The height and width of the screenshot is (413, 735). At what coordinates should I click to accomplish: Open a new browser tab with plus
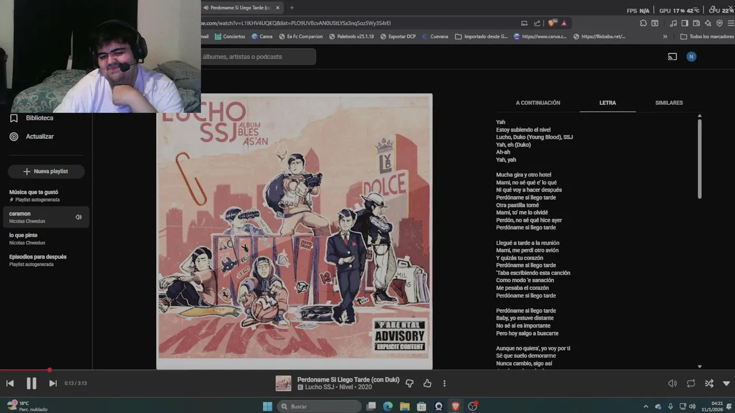[292, 7]
